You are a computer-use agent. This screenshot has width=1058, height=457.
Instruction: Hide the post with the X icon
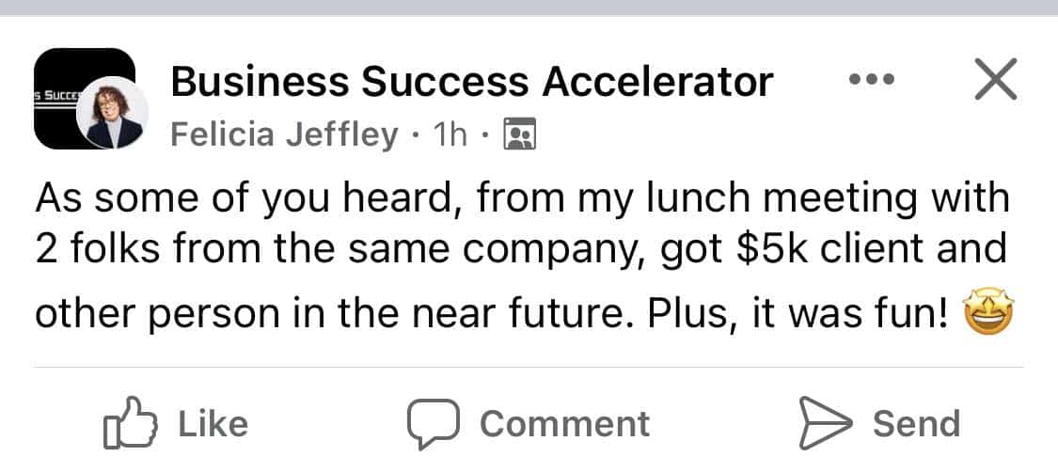click(995, 81)
